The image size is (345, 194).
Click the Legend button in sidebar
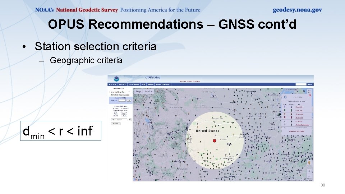tap(126, 95)
